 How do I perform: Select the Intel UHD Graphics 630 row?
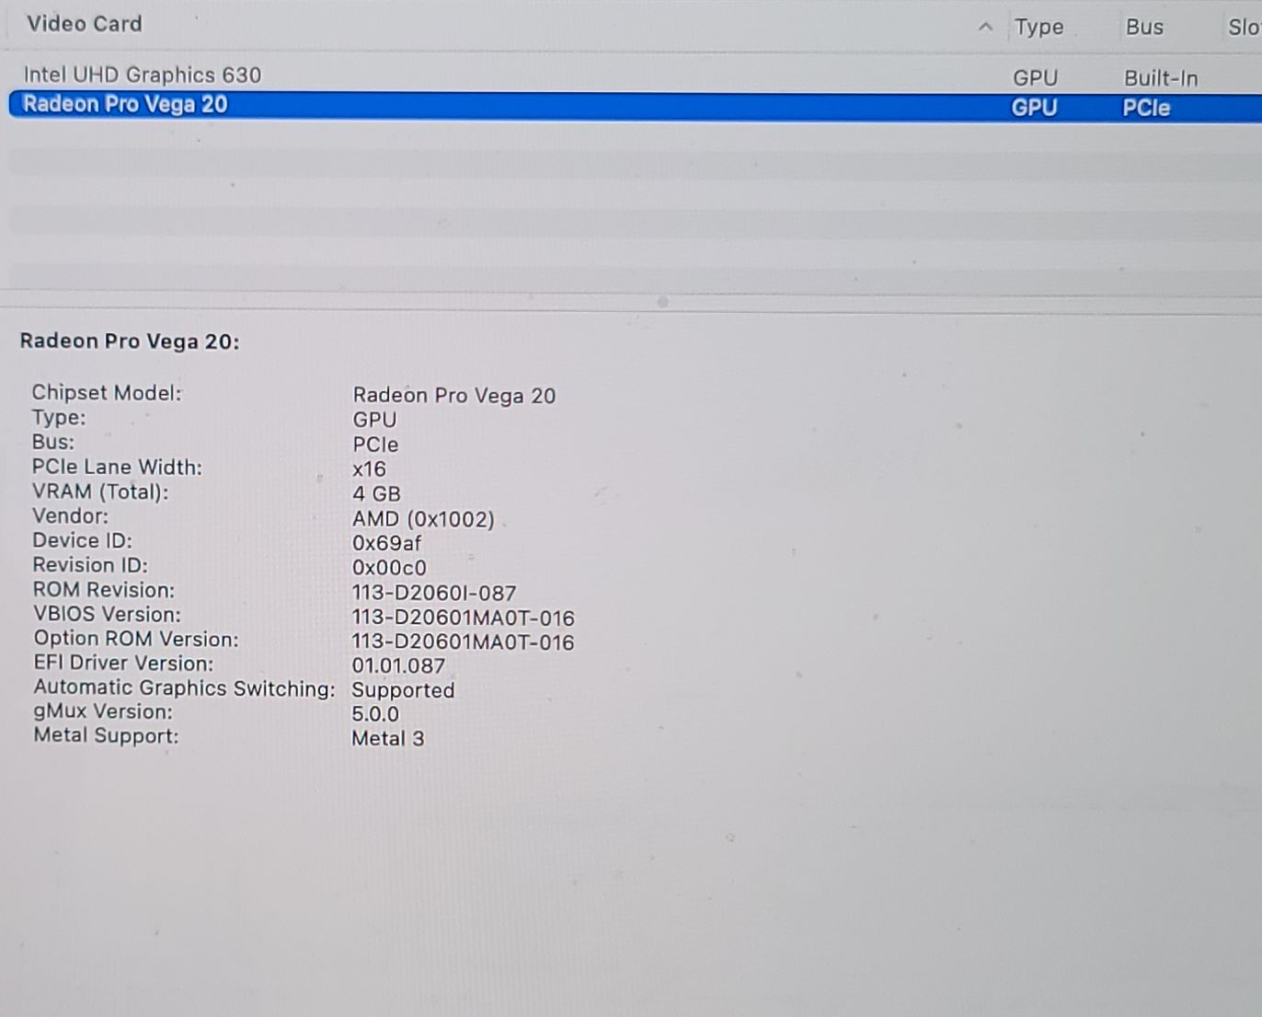pyautogui.click(x=142, y=75)
